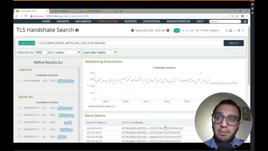Click the browser forward arrow
This screenshot has width=268, height=151.
point(21,16)
